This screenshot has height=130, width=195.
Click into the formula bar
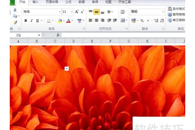[123, 35]
